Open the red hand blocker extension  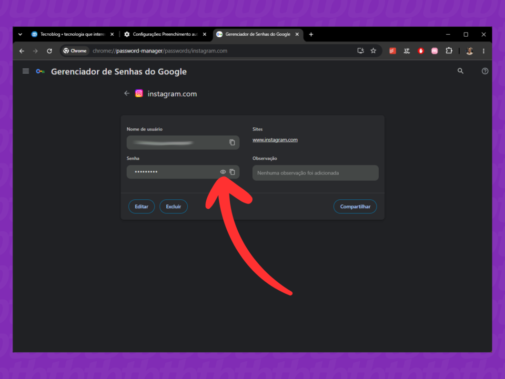coord(421,51)
